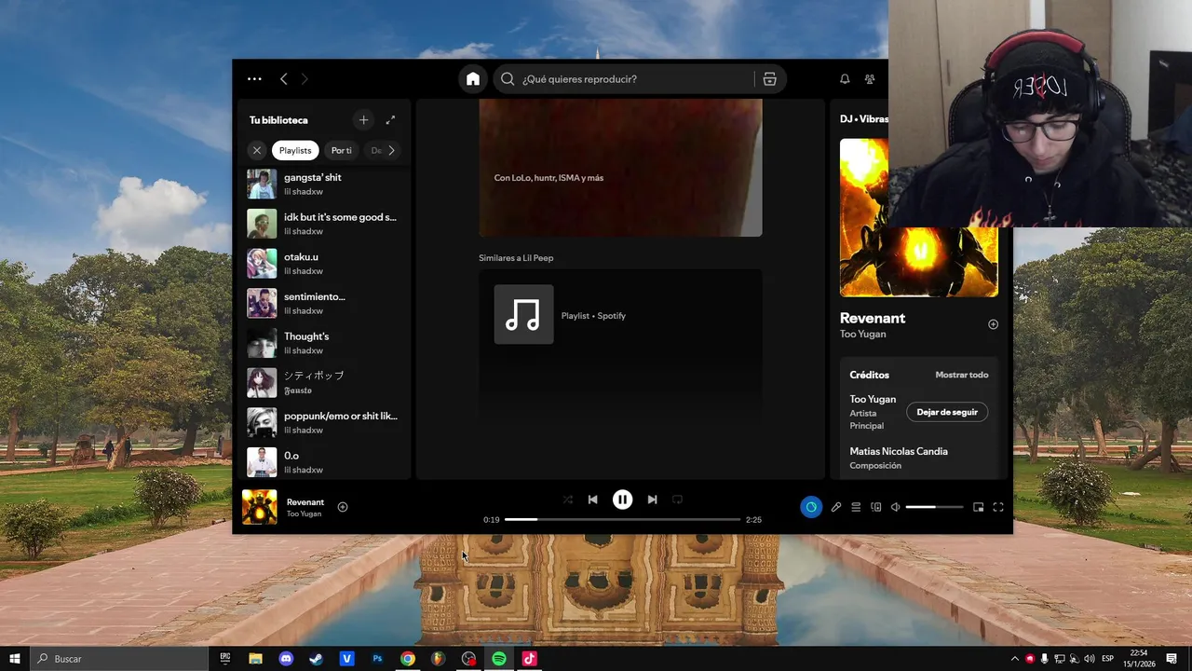The image size is (1192, 671).
Task: Pause the current song
Action: tap(622, 500)
